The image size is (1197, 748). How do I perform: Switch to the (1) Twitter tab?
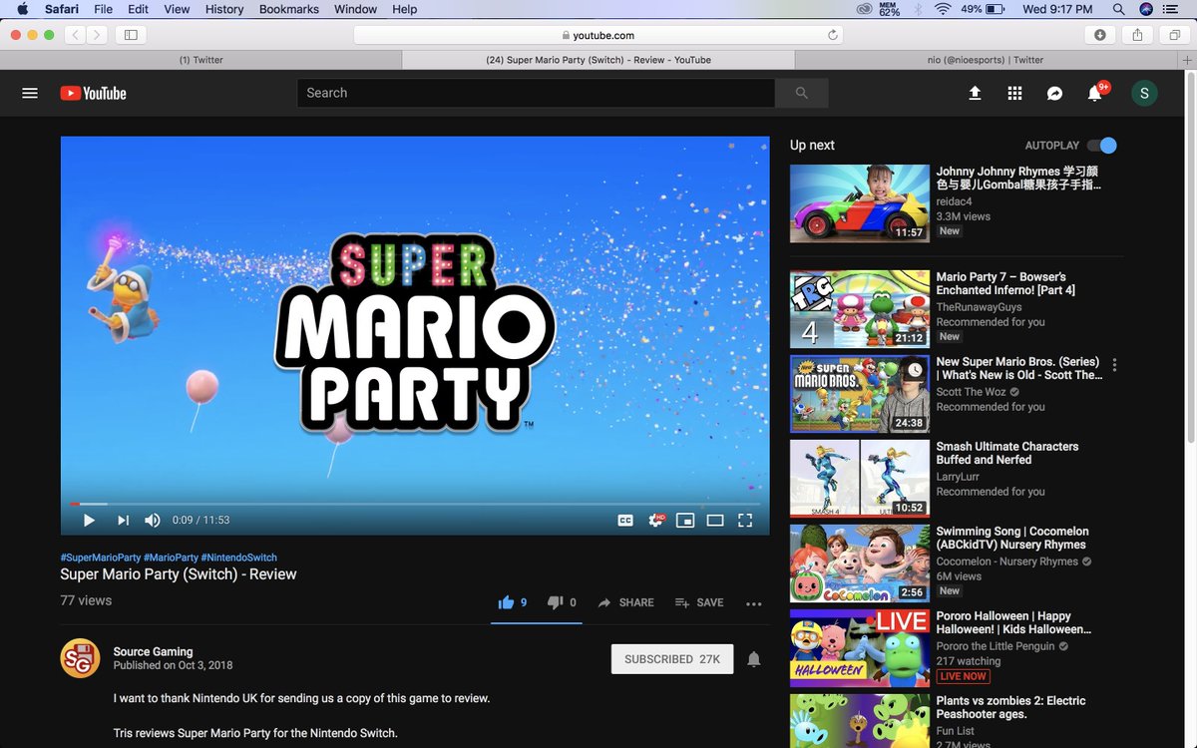(x=200, y=60)
